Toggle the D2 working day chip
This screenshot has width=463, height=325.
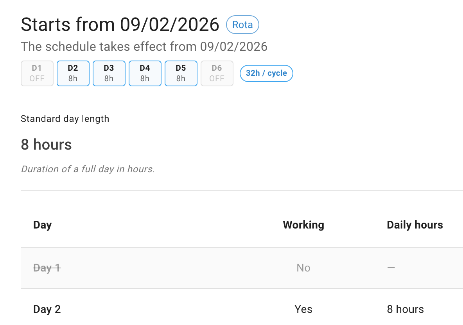click(73, 73)
